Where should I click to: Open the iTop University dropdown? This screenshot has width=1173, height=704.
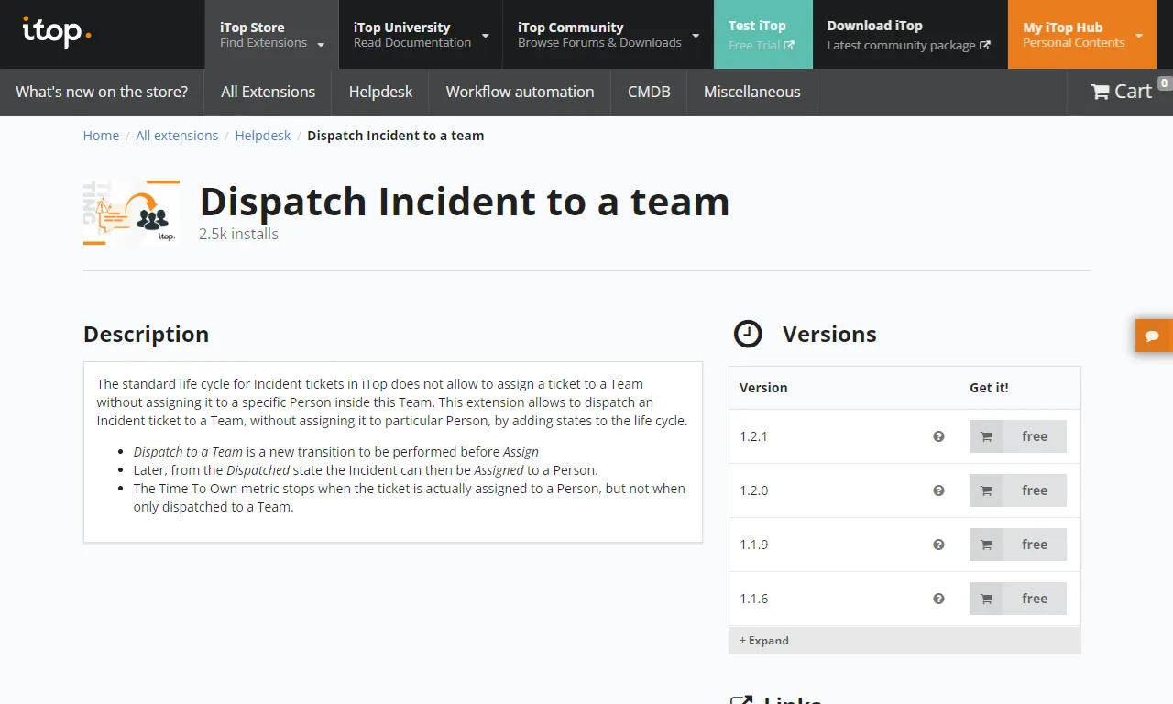[x=421, y=34]
